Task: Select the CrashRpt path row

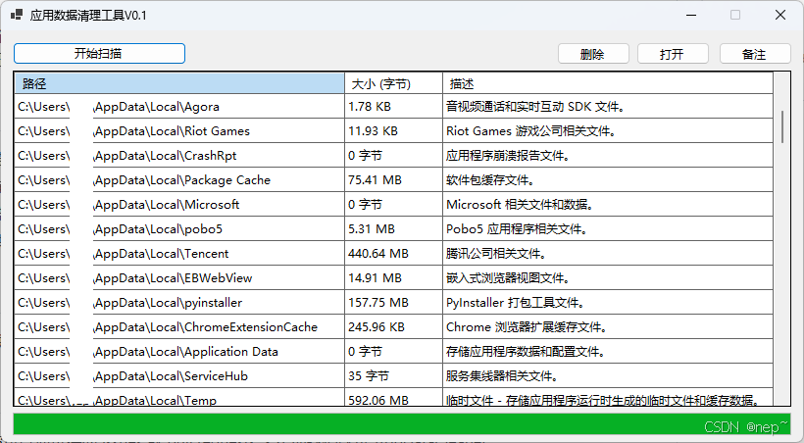Action: pyautogui.click(x=179, y=156)
